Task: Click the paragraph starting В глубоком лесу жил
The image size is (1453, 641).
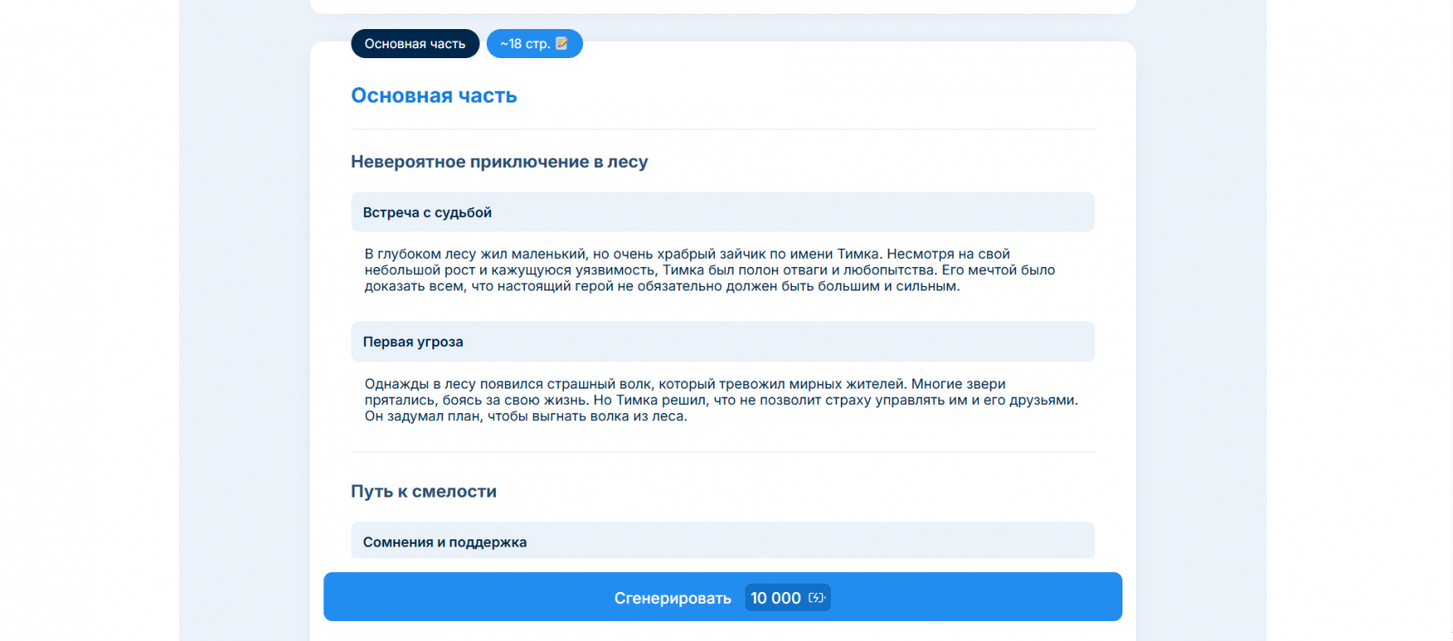Action: (710, 270)
